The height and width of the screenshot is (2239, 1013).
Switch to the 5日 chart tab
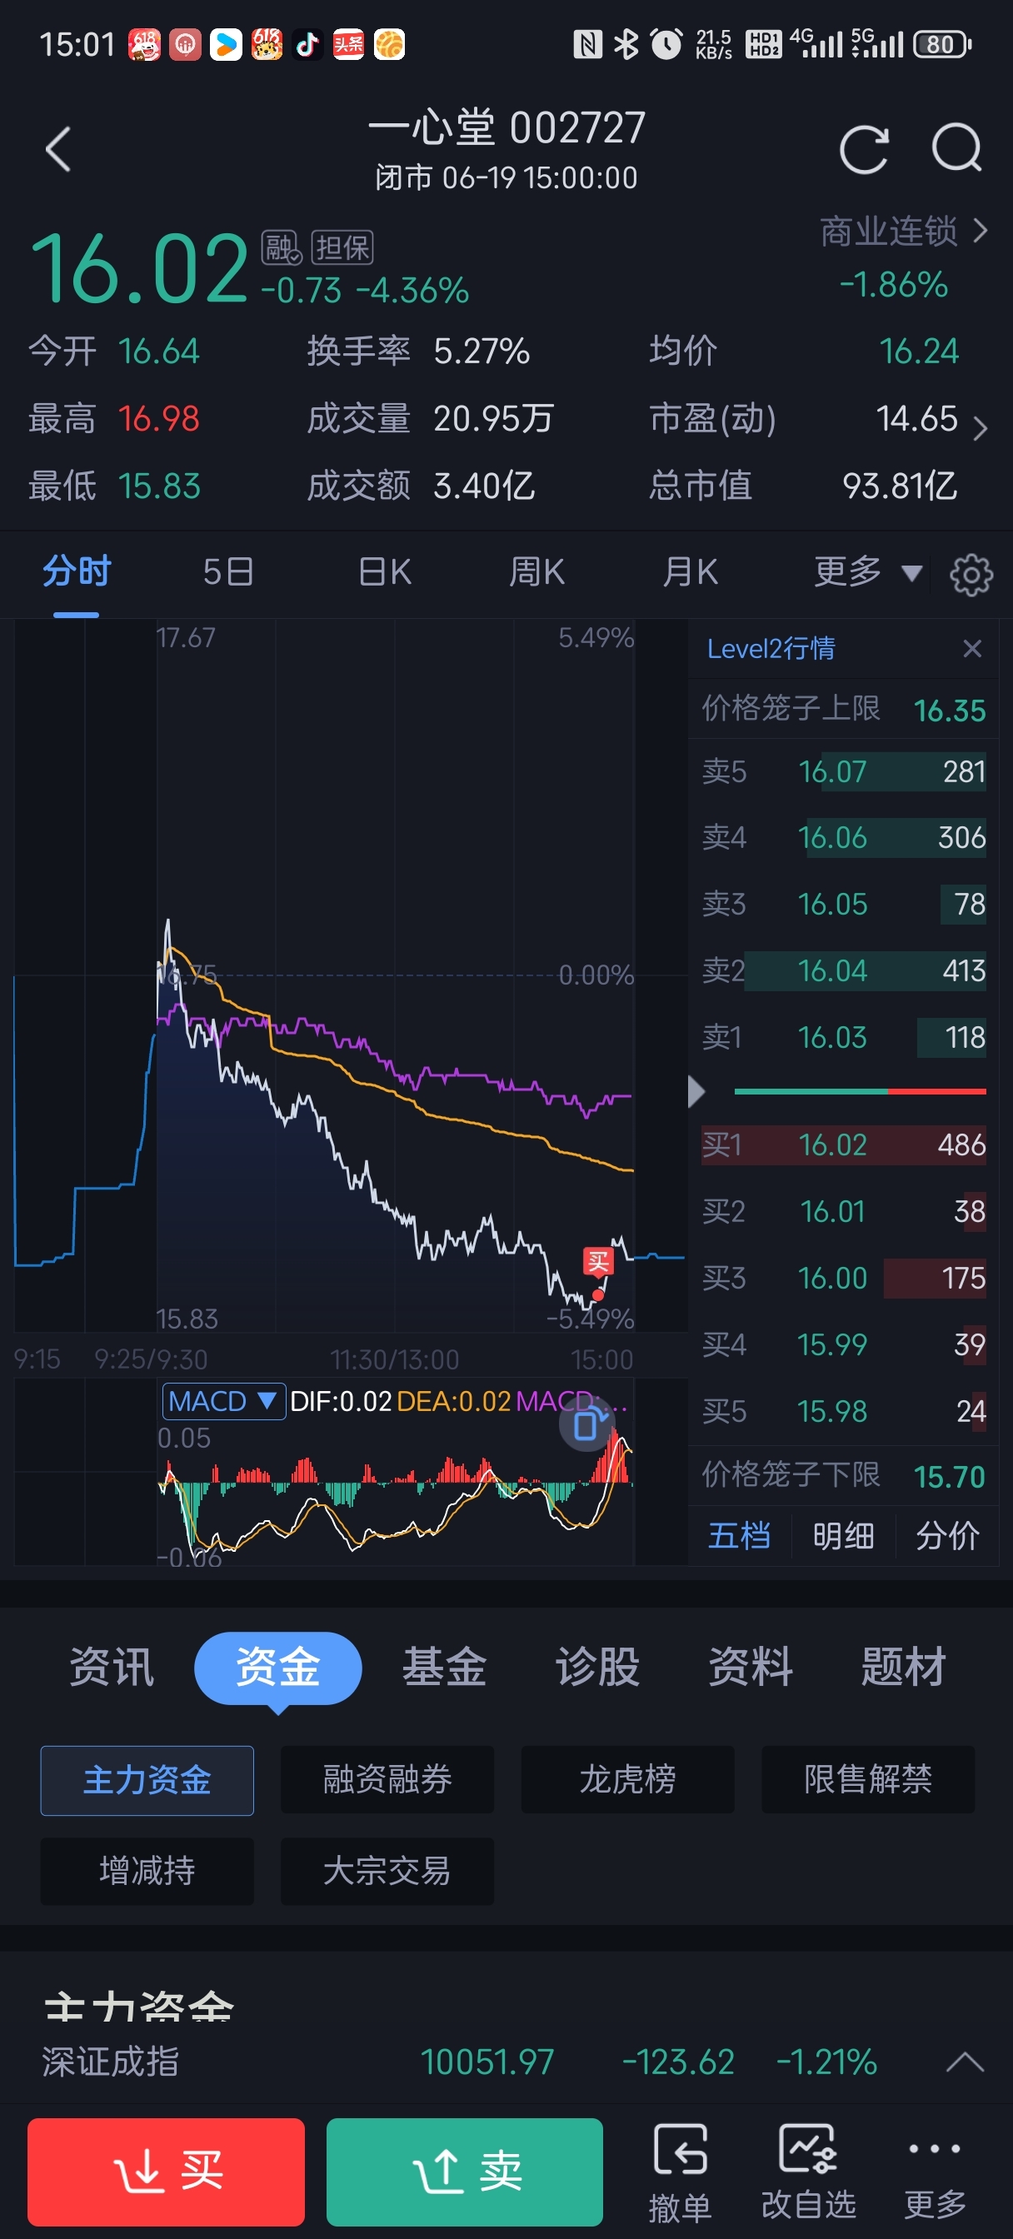coord(227,573)
